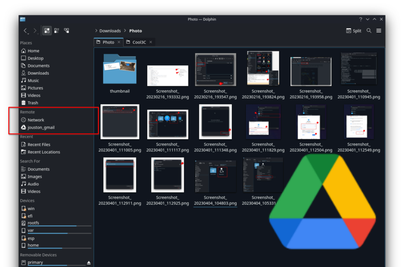Open window help question mark button

point(361,19)
